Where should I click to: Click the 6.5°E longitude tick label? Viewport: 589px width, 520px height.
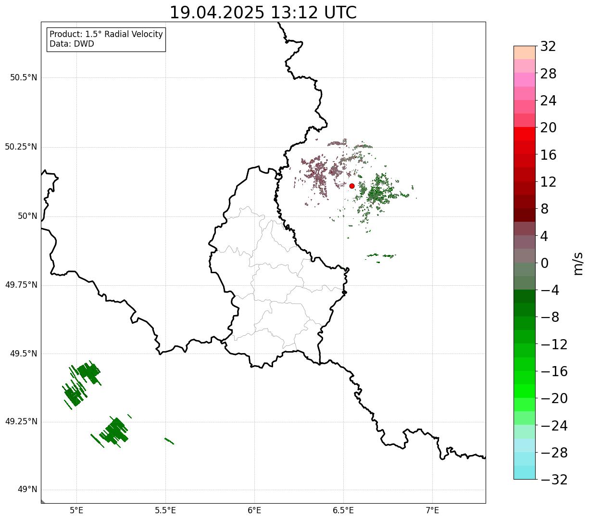point(343,510)
